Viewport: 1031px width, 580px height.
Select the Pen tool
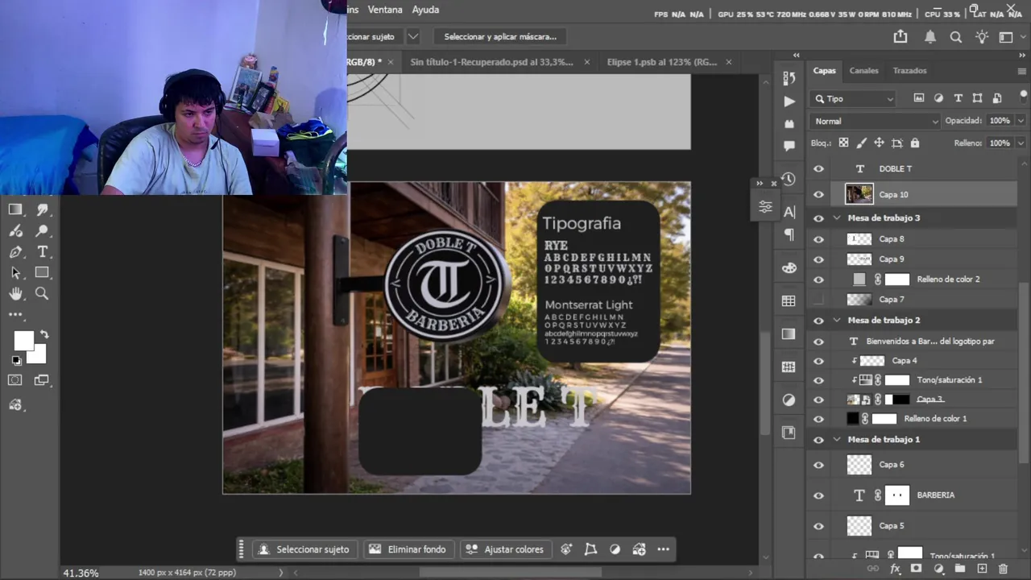point(15,252)
